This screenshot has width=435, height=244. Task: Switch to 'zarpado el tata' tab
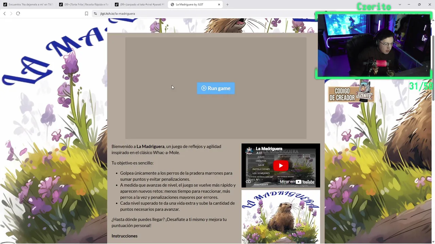[139, 4]
